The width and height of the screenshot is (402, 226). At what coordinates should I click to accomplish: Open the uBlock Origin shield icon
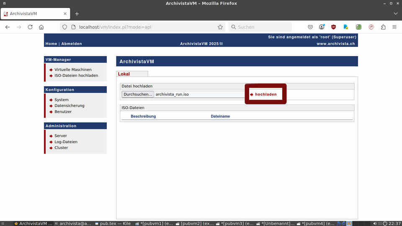[x=334, y=27]
